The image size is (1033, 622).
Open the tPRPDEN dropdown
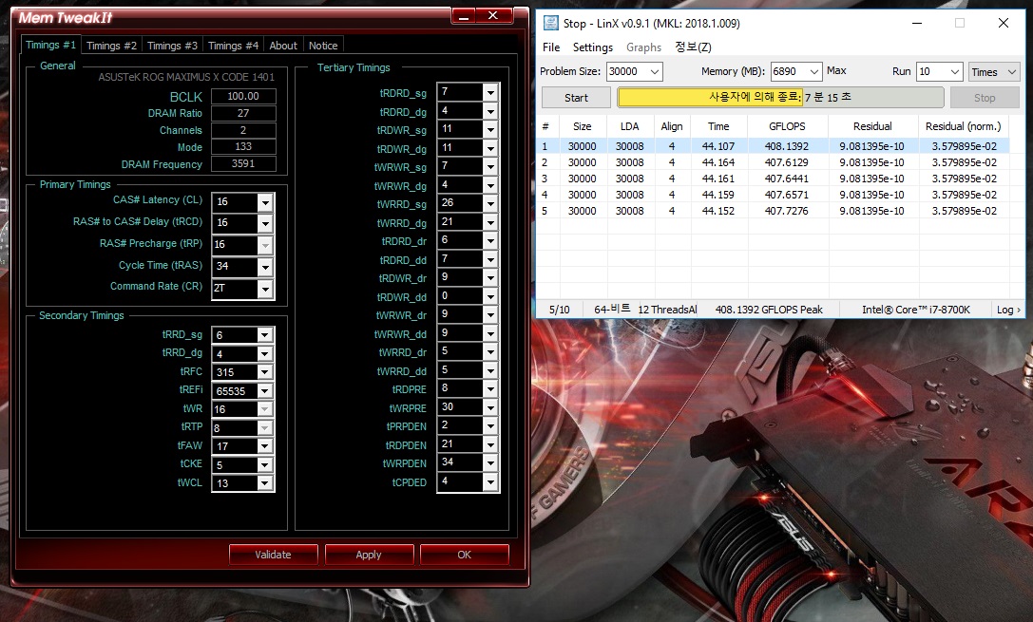point(490,426)
